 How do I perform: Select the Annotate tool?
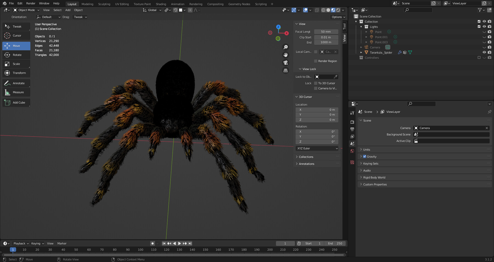[x=16, y=83]
